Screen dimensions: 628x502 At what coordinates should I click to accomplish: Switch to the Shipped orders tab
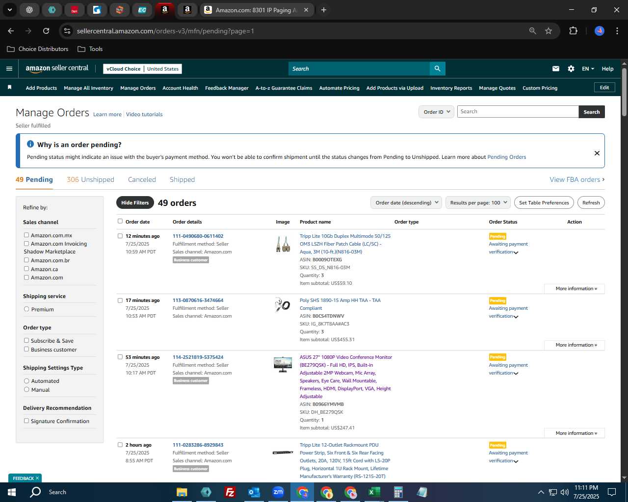(182, 179)
